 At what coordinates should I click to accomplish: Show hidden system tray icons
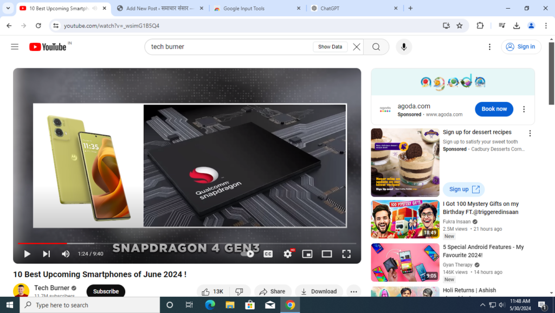coord(482,305)
